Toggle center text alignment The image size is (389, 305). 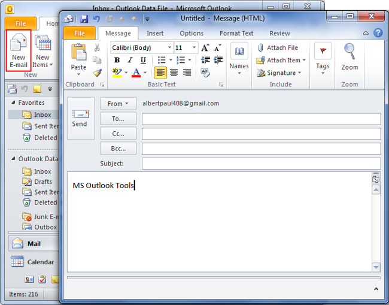pyautogui.click(x=174, y=73)
